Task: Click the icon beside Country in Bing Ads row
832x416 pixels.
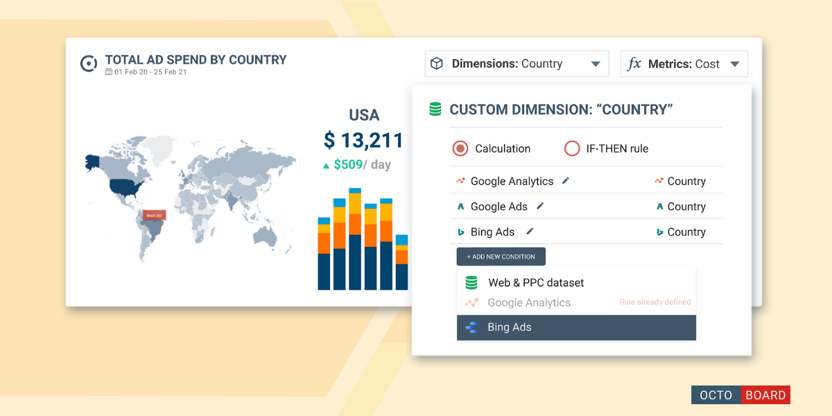Action: [659, 232]
